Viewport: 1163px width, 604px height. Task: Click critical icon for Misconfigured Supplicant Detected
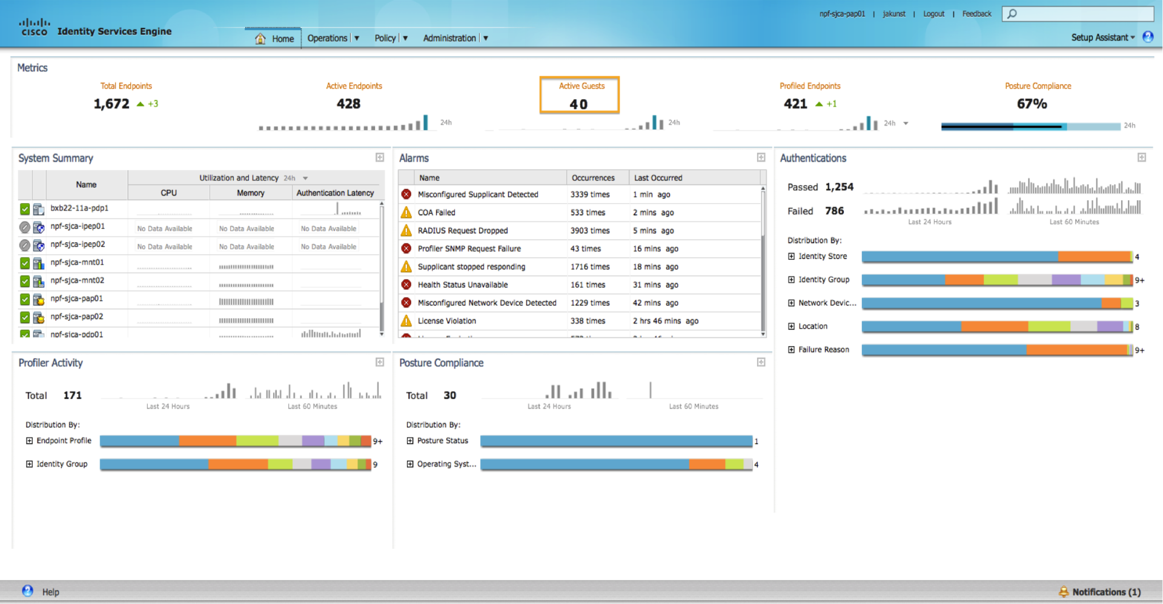(406, 194)
